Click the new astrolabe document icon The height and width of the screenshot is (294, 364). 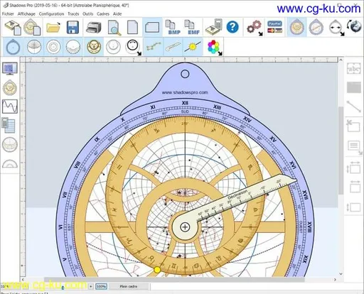coord(32,28)
